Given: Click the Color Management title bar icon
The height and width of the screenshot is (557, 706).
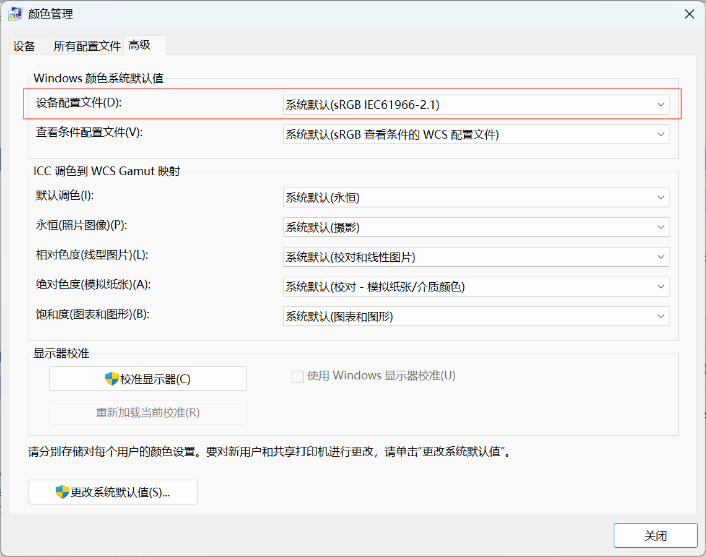Looking at the screenshot, I should (x=15, y=14).
